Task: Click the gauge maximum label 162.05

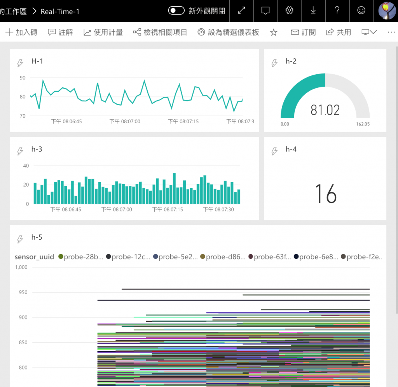Action: [363, 124]
